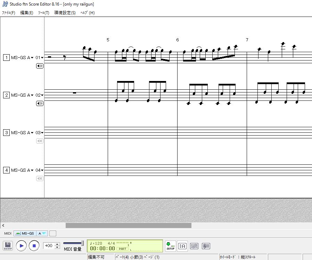
Task: Click the MIDI 音量 volume slider handle
Action: [x=82, y=243]
